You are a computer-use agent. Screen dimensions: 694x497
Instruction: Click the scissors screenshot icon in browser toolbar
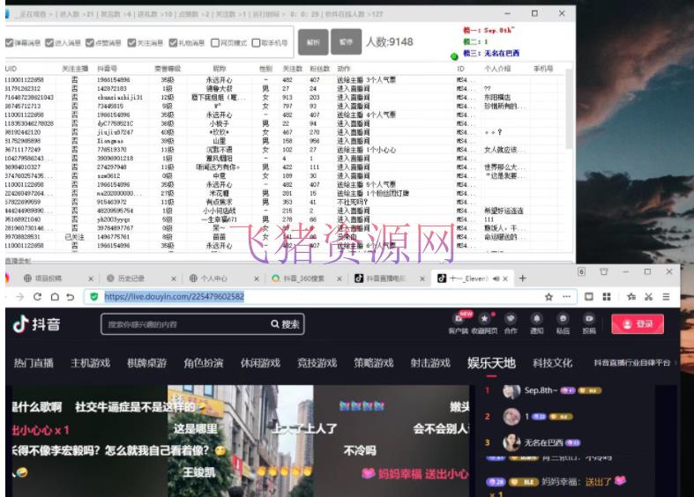[648, 297]
